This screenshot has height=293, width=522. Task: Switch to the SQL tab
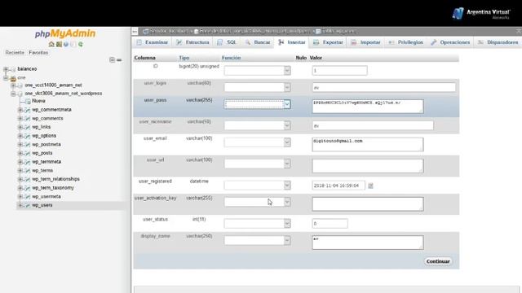227,42
